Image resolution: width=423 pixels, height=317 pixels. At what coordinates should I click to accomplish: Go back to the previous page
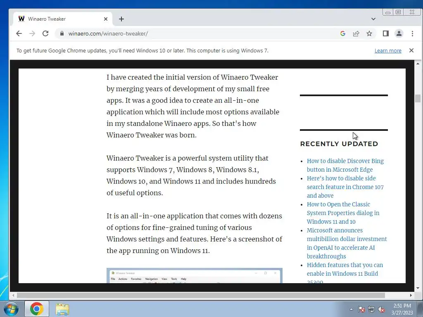point(19,33)
